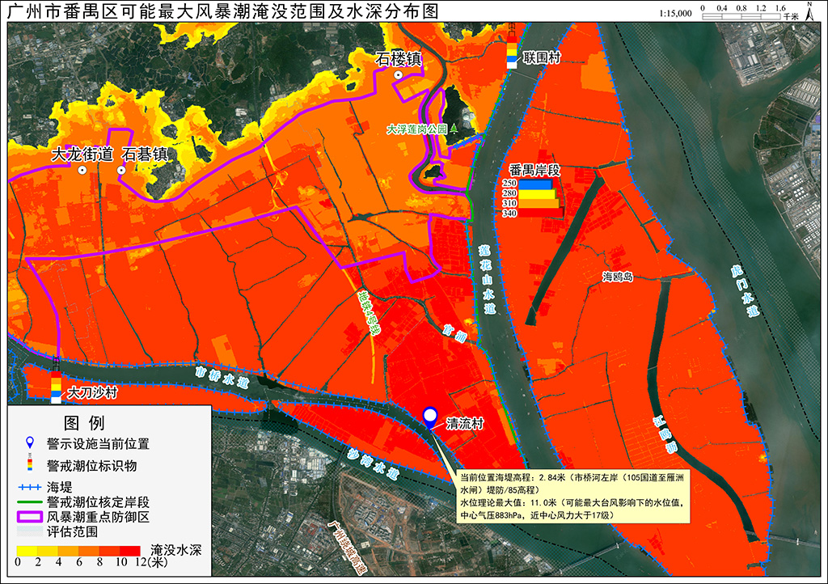Click the 1:15,000 scale text
Viewport: 828px width, 584px height.
(x=675, y=13)
